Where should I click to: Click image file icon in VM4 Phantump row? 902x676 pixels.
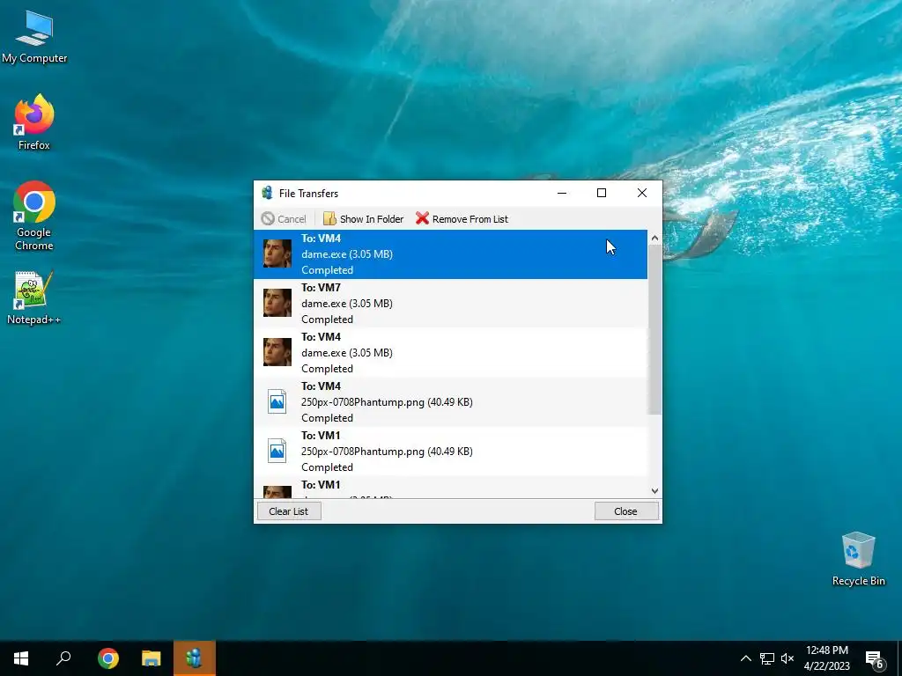277,401
